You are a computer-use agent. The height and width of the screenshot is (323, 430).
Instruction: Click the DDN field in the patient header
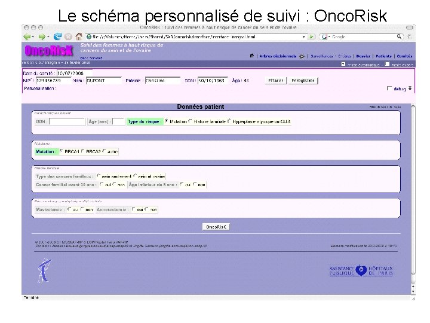pyautogui.click(x=213, y=81)
